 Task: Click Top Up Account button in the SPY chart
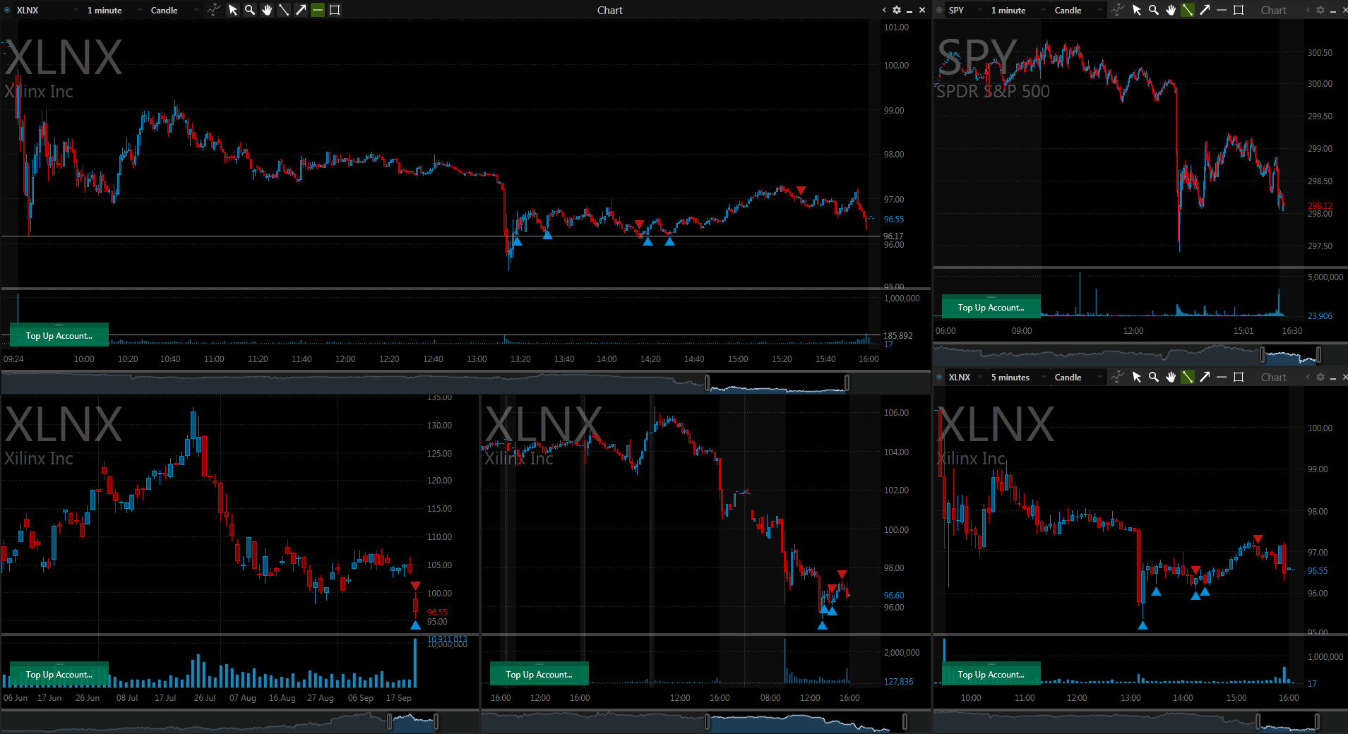(x=991, y=307)
